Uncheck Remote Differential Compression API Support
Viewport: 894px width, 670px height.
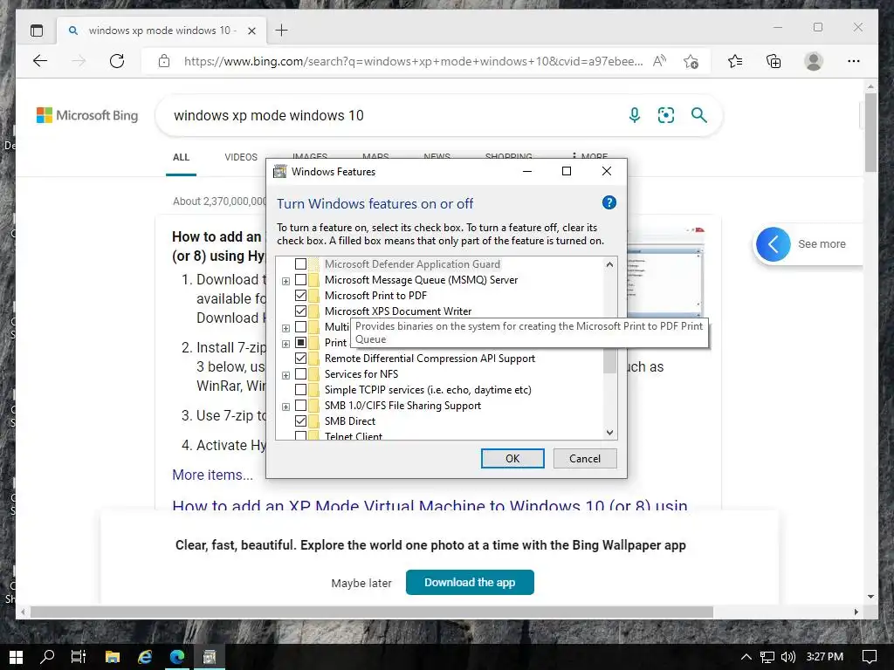pos(300,359)
